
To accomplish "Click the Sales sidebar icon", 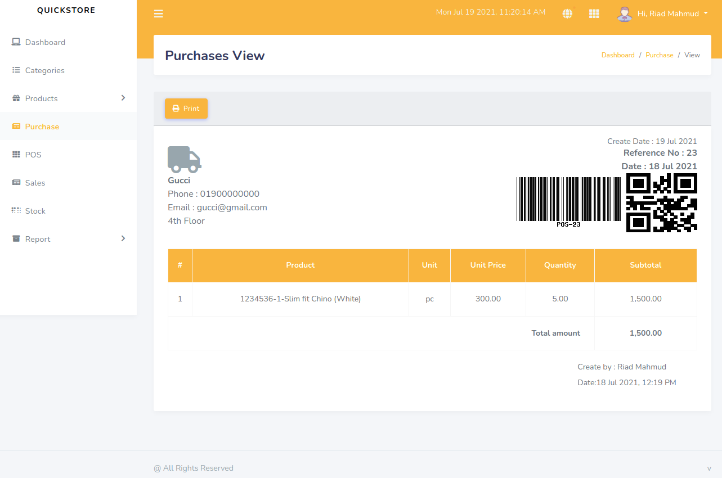I will tap(16, 183).
